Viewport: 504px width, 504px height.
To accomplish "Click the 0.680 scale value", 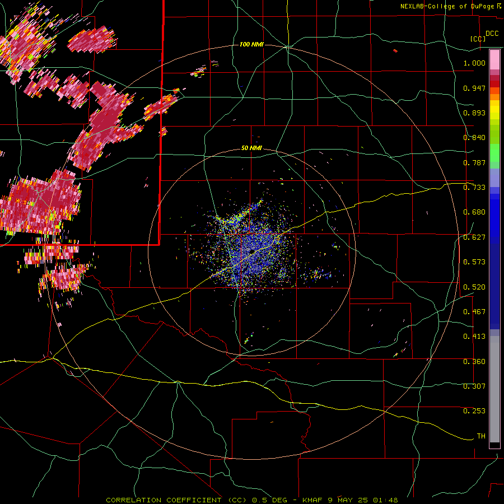I will (x=474, y=212).
